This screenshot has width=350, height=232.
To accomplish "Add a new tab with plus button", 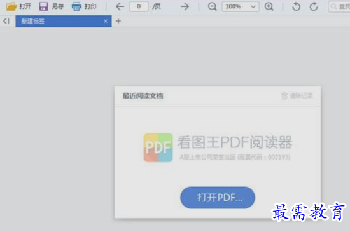I will 118,21.
